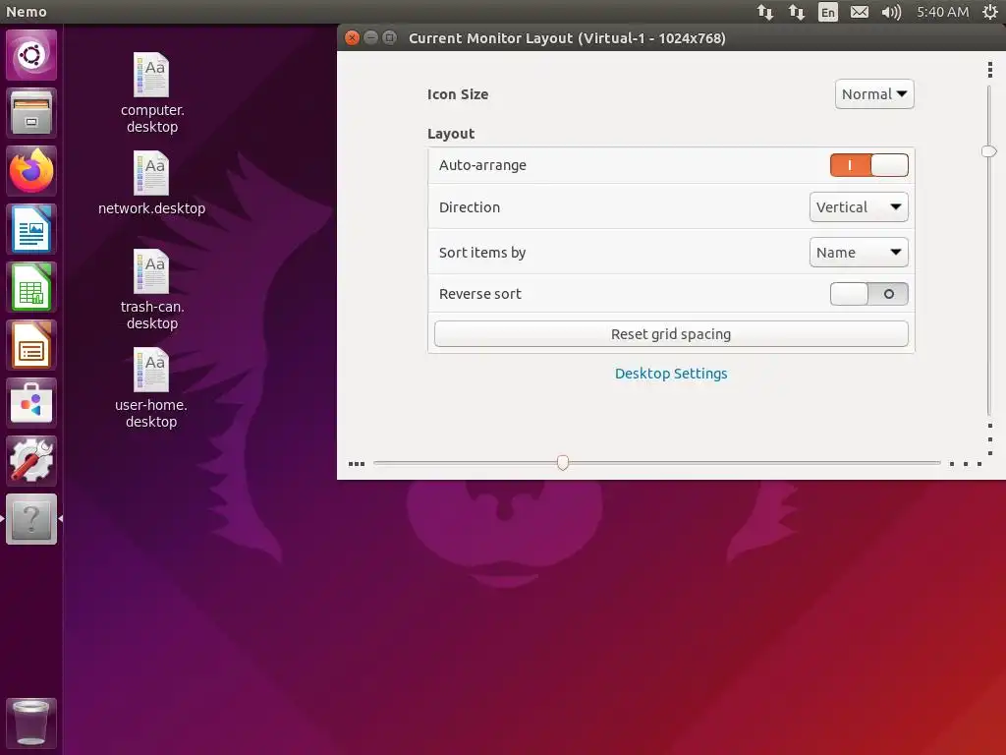Open the Sort items by Name dropdown
1006x755 pixels.
click(x=859, y=253)
